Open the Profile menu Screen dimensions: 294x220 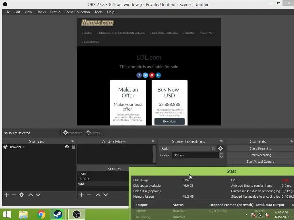(x=55, y=12)
